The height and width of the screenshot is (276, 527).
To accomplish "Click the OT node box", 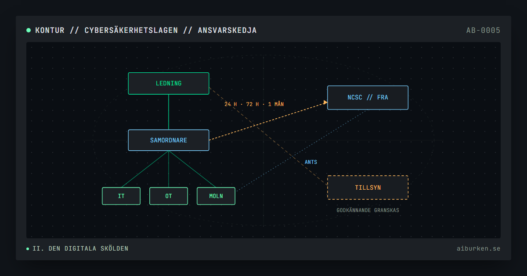I will 169,196.
